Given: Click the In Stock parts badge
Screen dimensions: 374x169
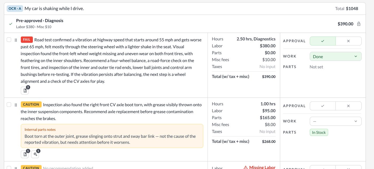Looking at the screenshot, I should pos(319,133).
